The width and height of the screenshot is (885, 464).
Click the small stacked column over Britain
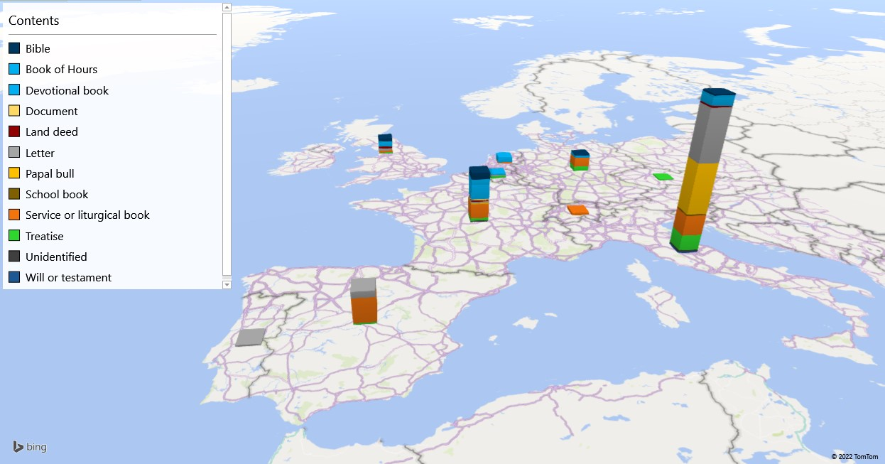pos(385,144)
